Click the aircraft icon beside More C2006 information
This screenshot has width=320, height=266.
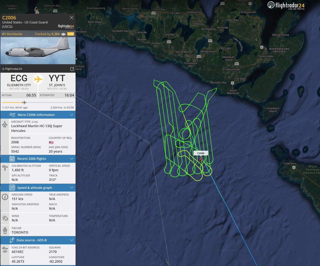click(x=13, y=115)
